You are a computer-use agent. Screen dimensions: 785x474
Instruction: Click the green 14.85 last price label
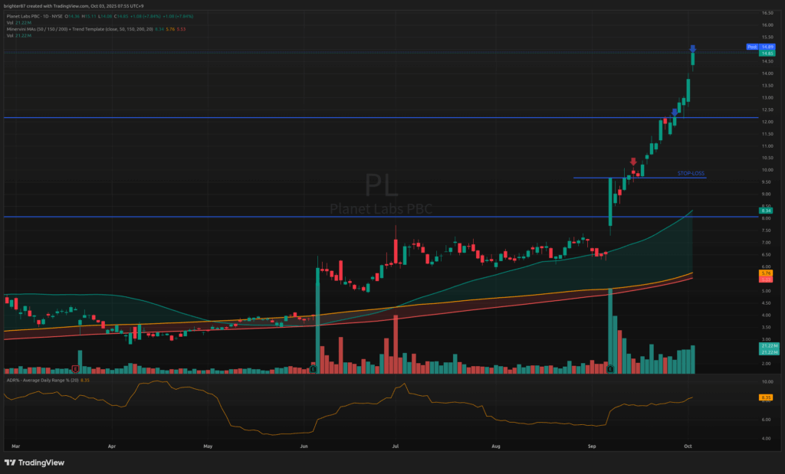pyautogui.click(x=766, y=54)
